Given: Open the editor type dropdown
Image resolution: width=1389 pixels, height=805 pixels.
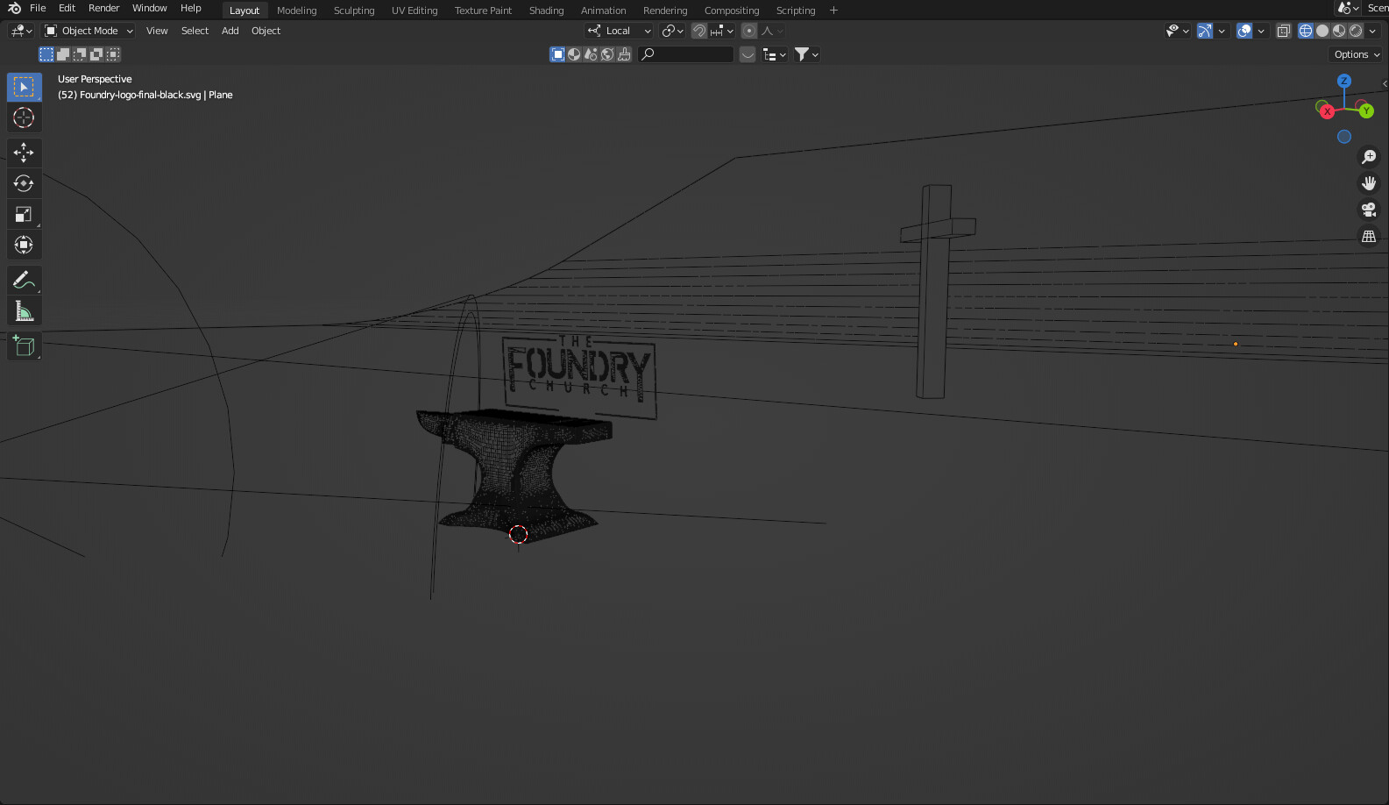Looking at the screenshot, I should click(21, 31).
